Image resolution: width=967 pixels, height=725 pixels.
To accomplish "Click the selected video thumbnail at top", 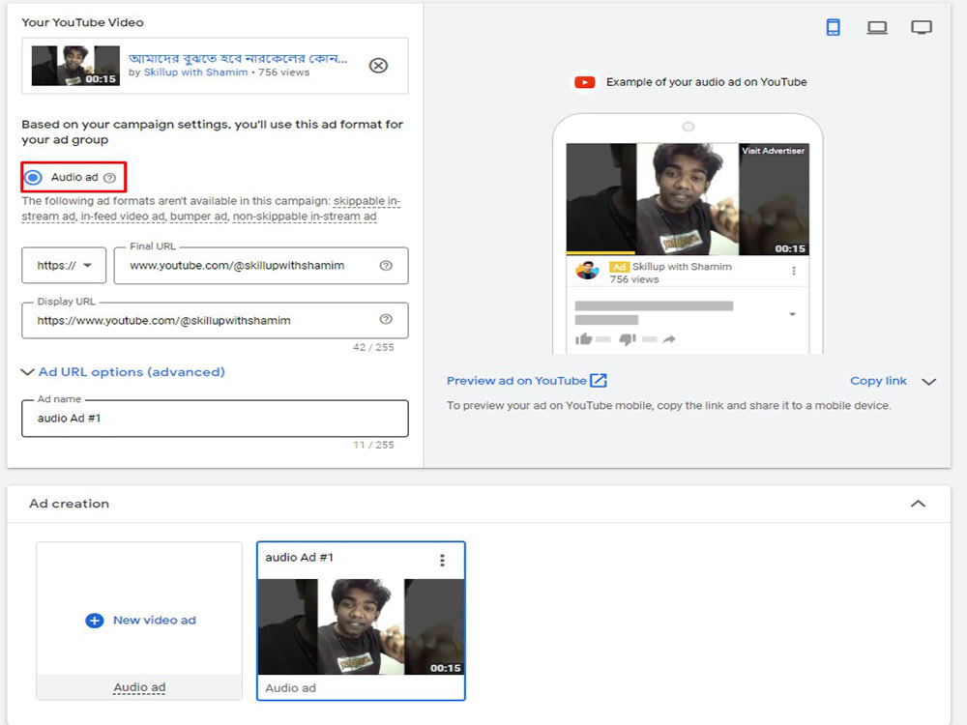I will (x=75, y=66).
